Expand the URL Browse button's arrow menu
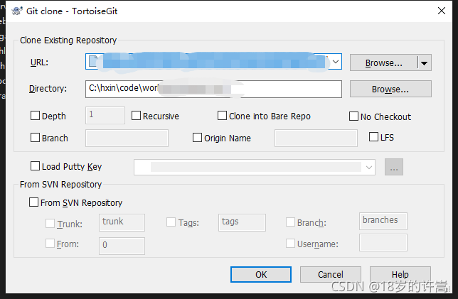The image size is (458, 299). pos(425,62)
